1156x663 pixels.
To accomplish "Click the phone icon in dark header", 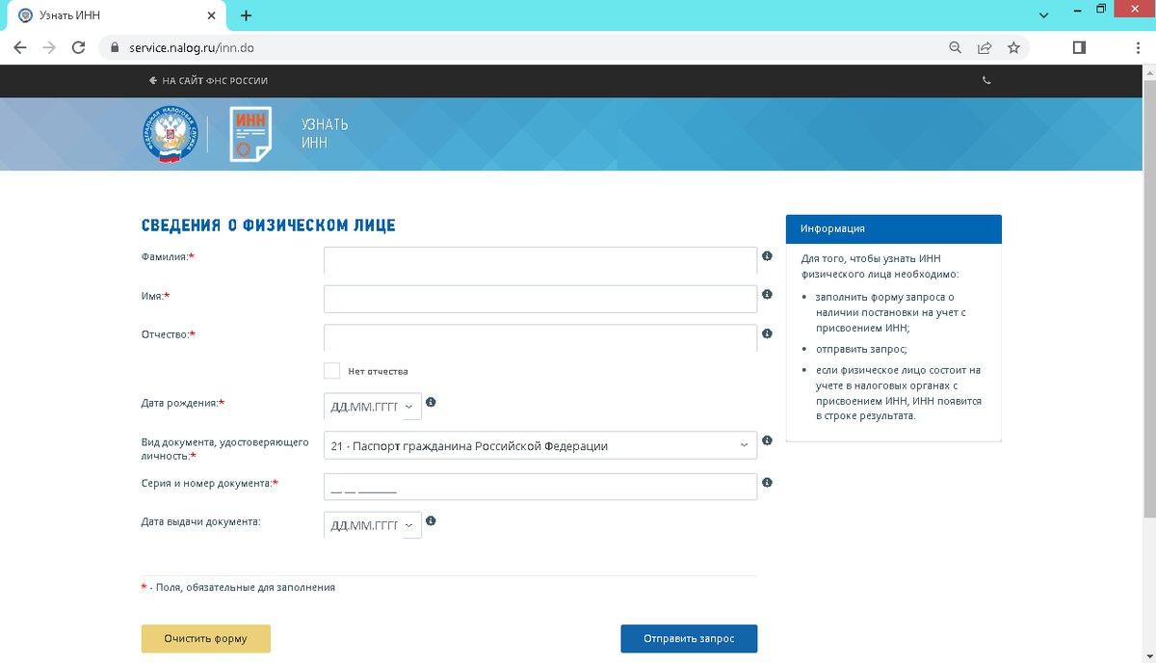I will point(986,81).
